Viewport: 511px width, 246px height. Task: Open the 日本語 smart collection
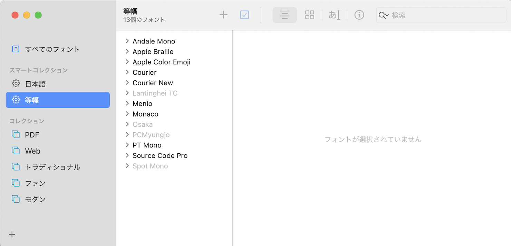click(x=35, y=84)
